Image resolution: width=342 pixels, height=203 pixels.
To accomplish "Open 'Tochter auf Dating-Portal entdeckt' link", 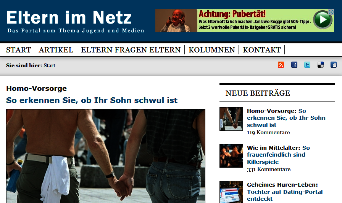I will point(285,195).
